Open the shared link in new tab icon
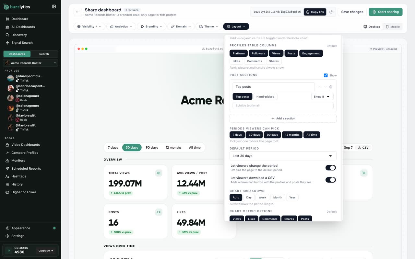Image resolution: width=415 pixels, height=259 pixels. [x=331, y=12]
